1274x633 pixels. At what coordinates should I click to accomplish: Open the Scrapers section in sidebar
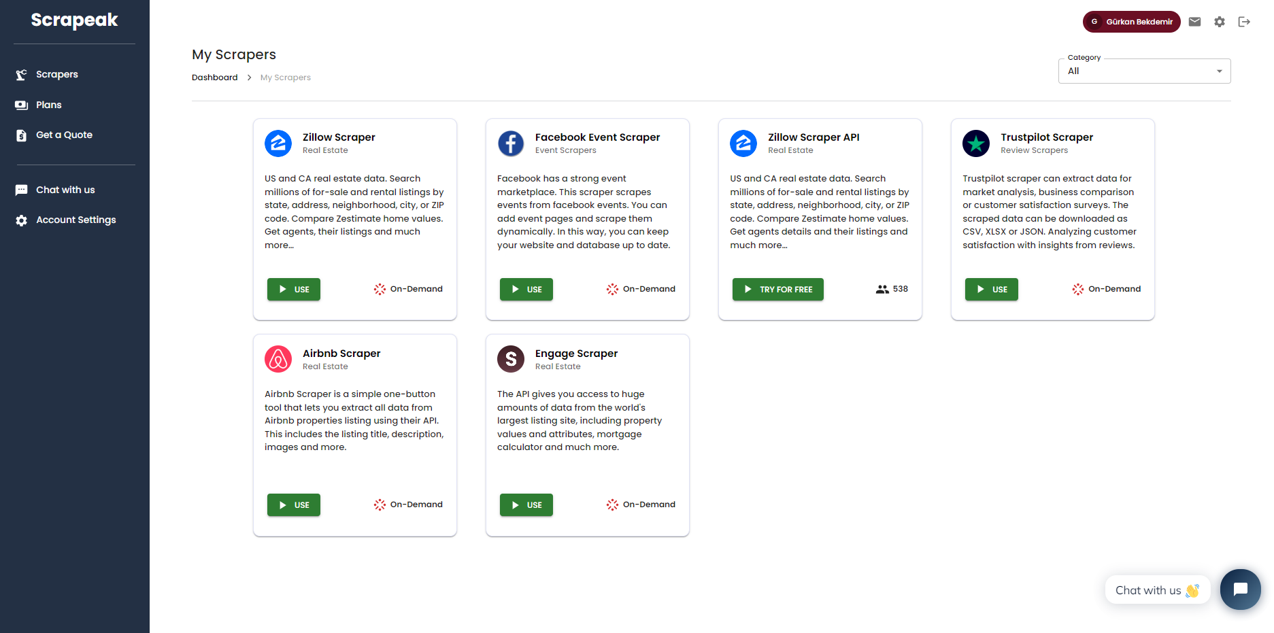click(x=56, y=74)
